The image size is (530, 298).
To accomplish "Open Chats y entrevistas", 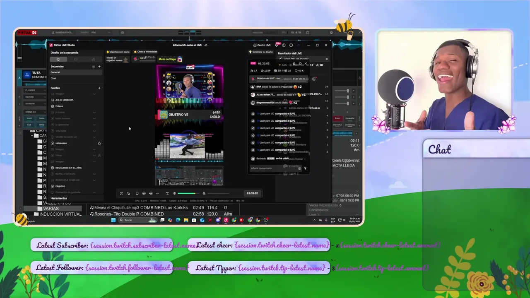I will [145, 52].
